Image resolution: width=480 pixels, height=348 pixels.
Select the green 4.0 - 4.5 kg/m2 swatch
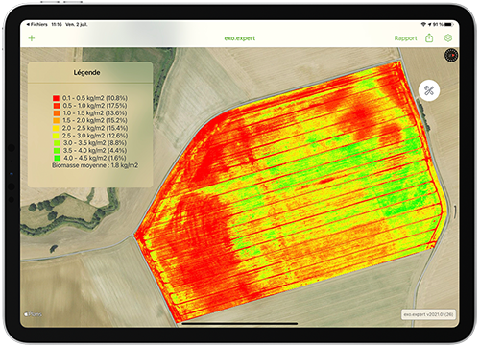57,158
